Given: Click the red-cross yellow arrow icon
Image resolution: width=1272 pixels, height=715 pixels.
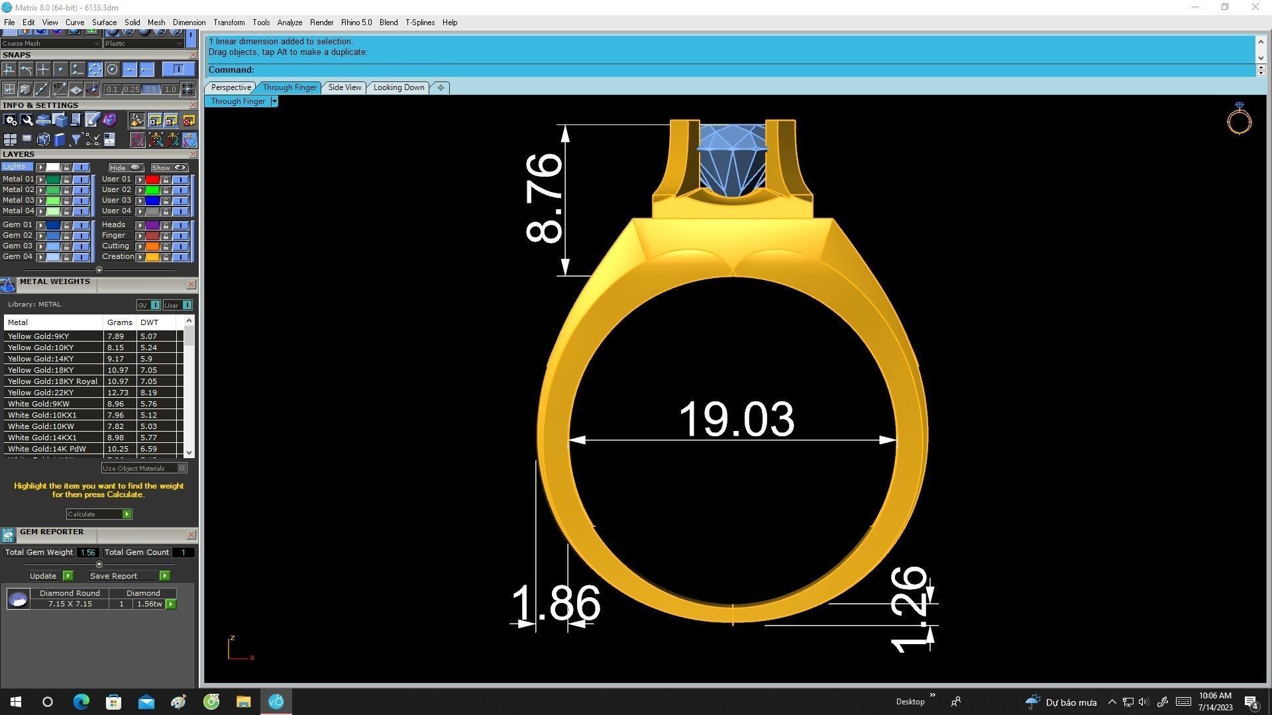Looking at the screenshot, I should 189,120.
